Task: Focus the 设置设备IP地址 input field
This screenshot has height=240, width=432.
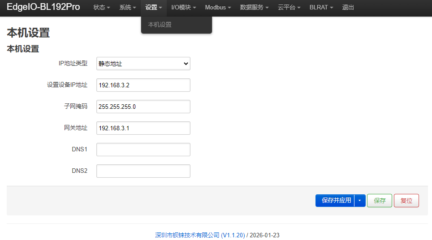Action: click(x=143, y=85)
